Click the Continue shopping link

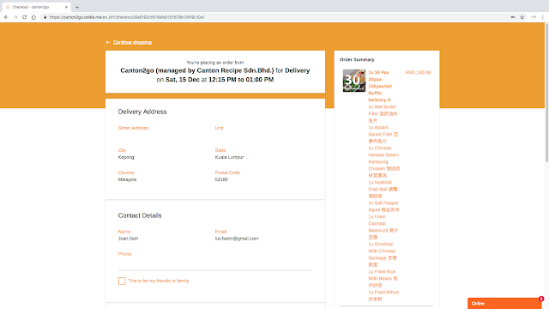click(x=132, y=42)
